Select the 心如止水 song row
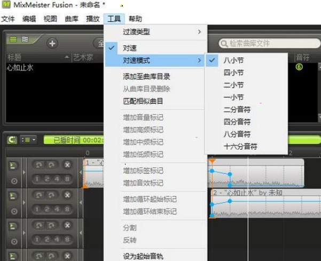 55,67
